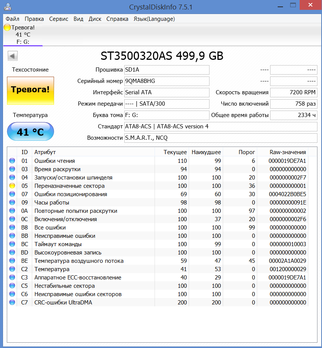Click the Возможности field S.M.A.R.T., NCQ
This screenshot has height=348, width=322.
pyautogui.click(x=221, y=138)
